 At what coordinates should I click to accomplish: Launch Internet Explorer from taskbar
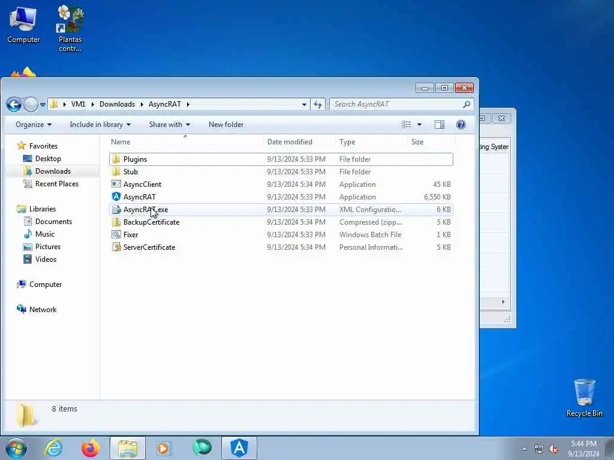tap(53, 448)
